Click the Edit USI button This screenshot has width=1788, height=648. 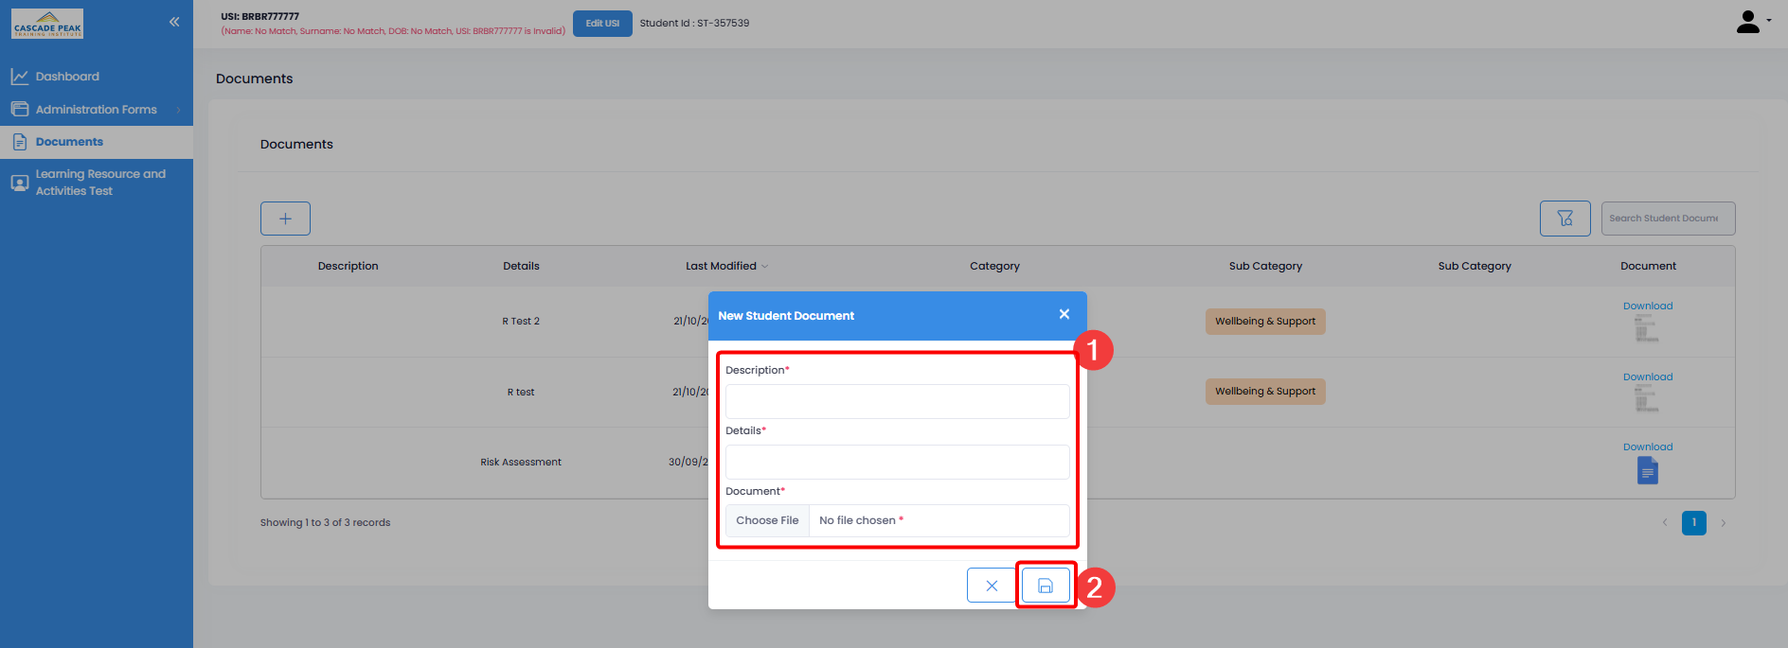[x=602, y=24]
